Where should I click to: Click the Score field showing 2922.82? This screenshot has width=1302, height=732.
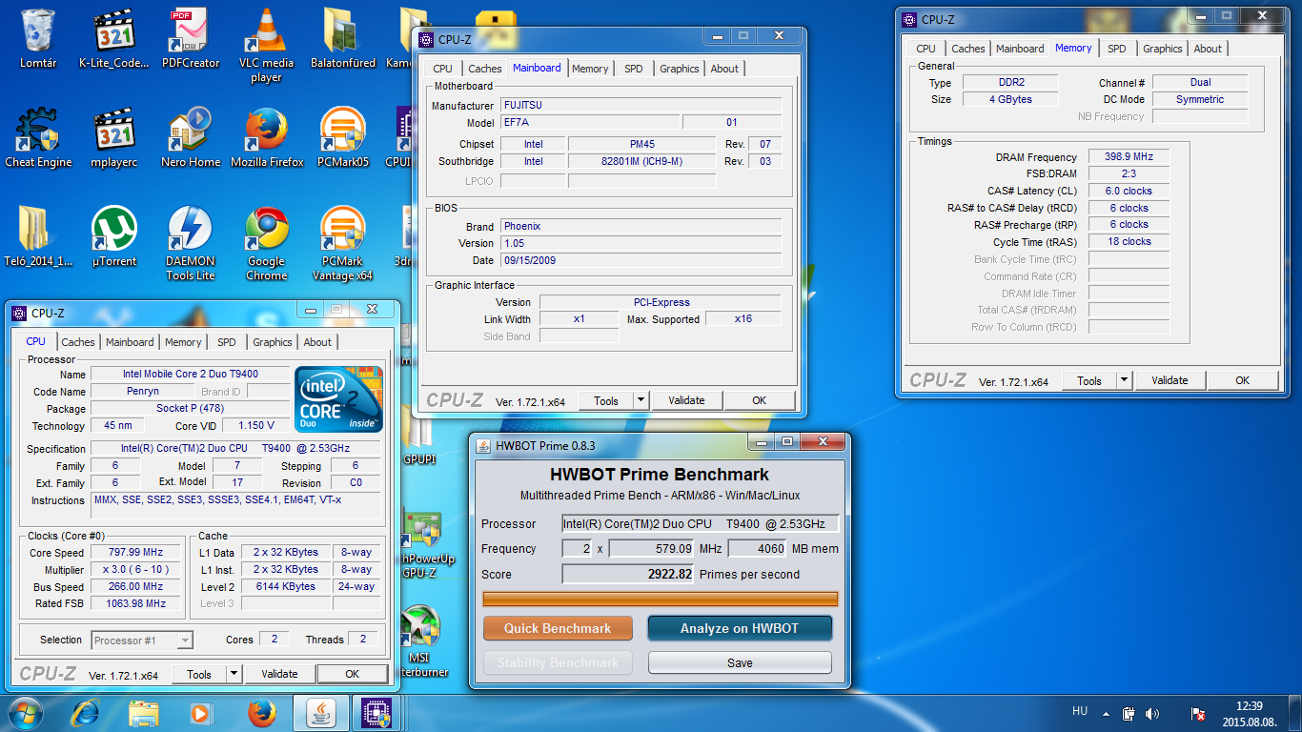tap(628, 574)
